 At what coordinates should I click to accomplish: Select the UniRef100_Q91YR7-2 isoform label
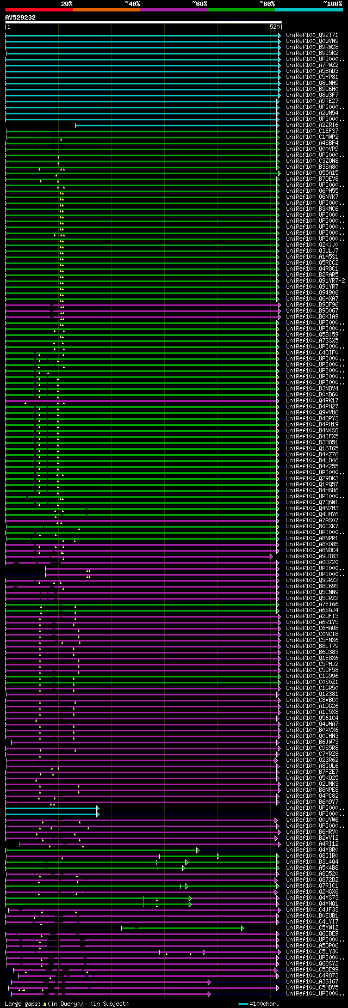point(315,280)
